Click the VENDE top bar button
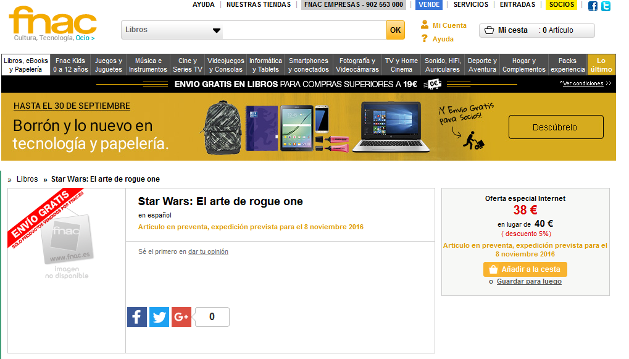The width and height of the screenshot is (629, 359). [429, 4]
